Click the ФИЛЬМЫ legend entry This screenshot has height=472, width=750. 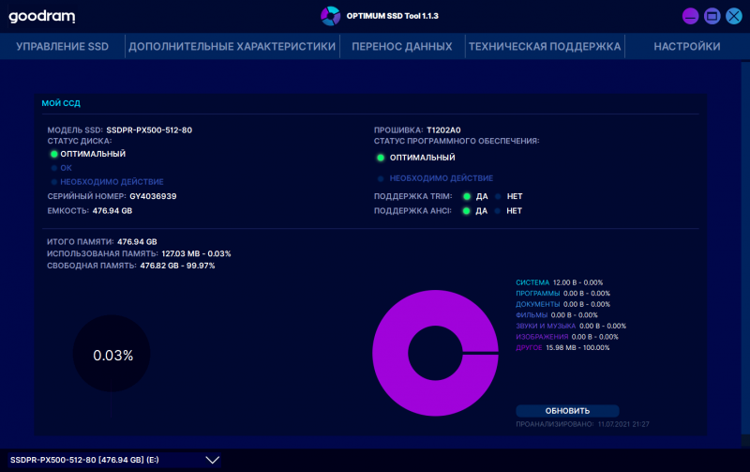pyautogui.click(x=557, y=315)
